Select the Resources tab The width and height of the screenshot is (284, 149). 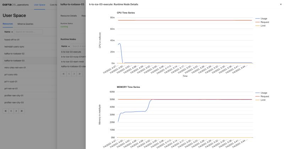click(7, 24)
